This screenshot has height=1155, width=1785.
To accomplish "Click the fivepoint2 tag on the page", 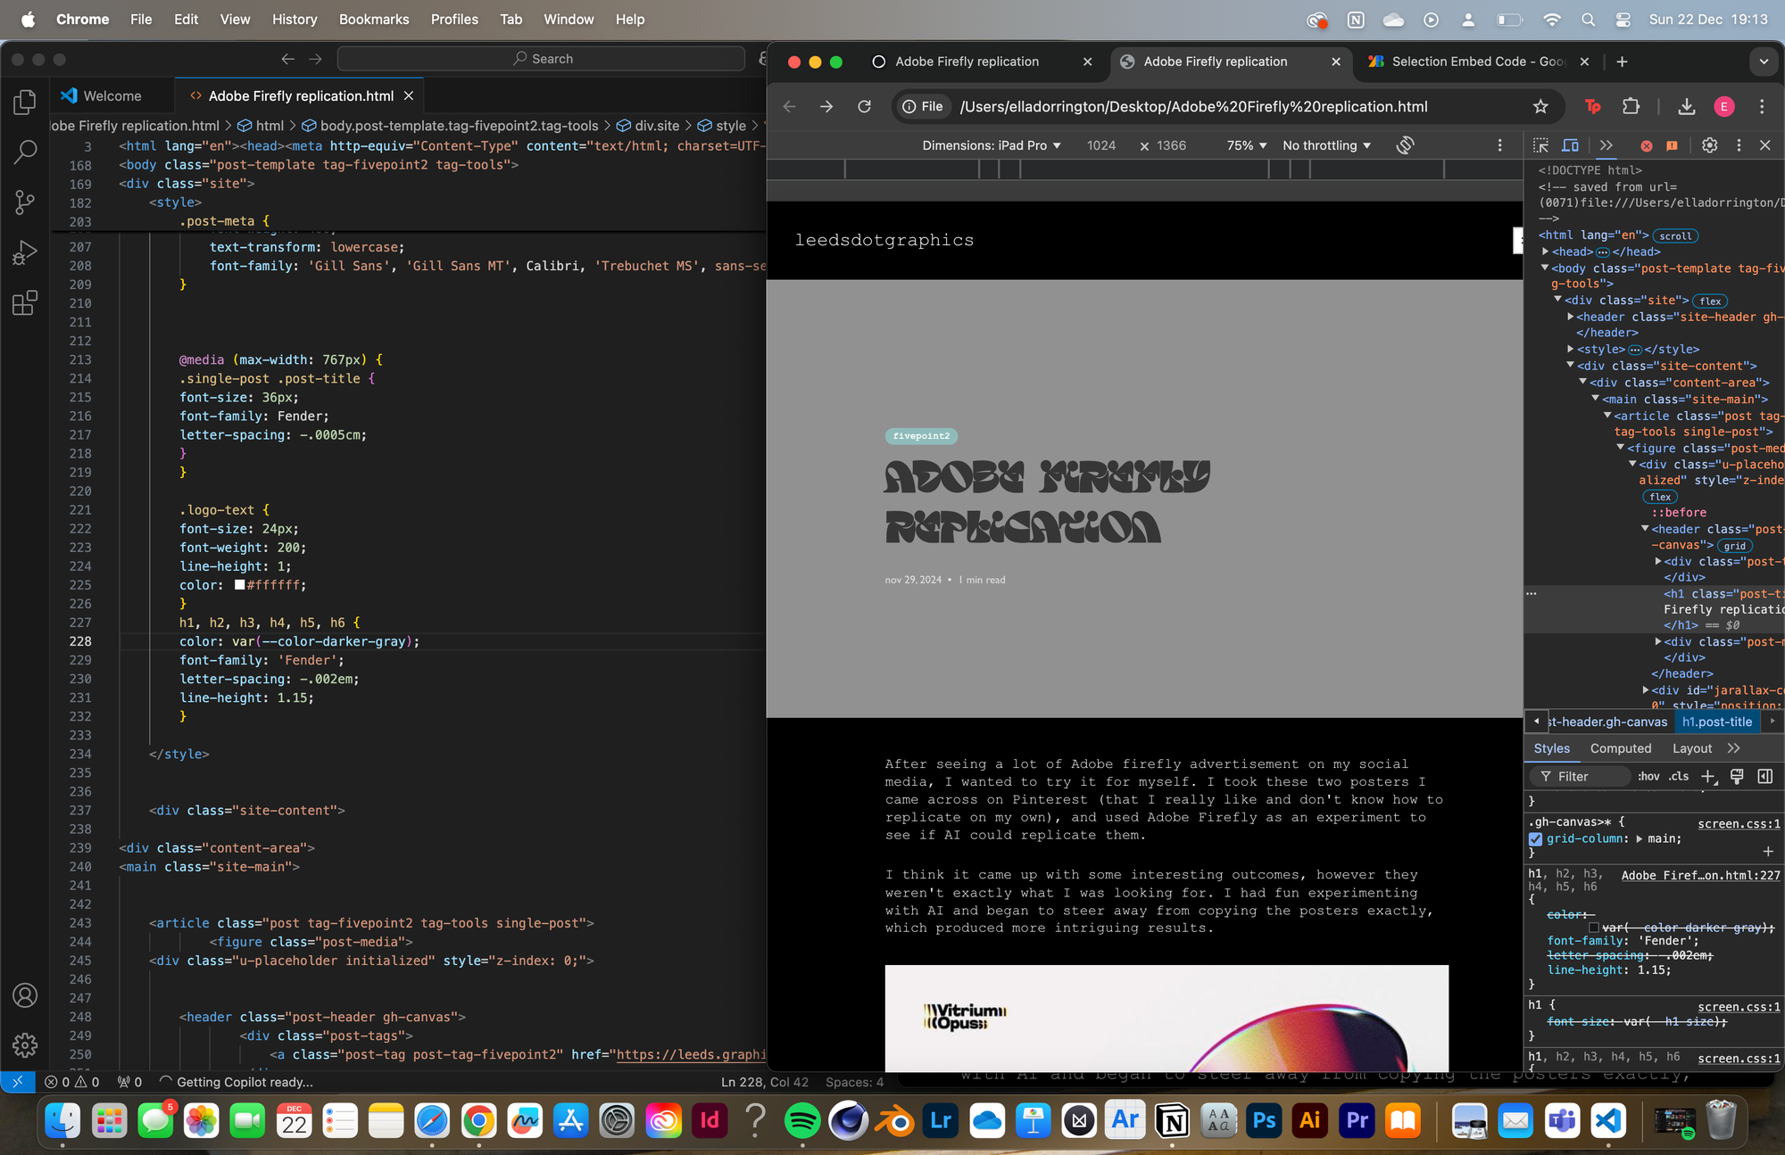I will click(x=921, y=436).
